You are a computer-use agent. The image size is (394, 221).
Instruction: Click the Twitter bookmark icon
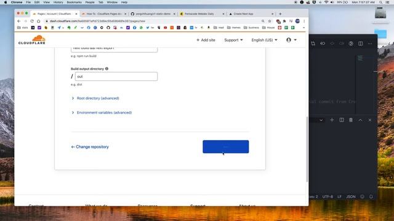click(x=148, y=28)
